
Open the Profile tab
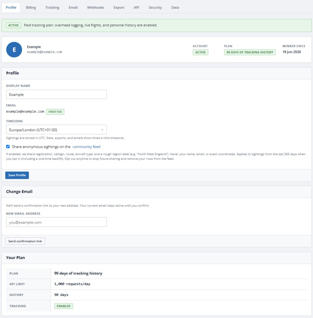11,7
